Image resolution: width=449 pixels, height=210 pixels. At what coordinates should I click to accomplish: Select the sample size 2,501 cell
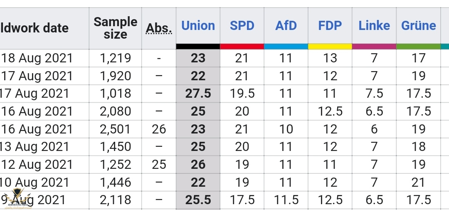pyautogui.click(x=116, y=129)
